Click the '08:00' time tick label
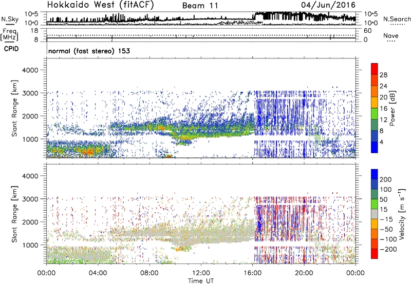The height and width of the screenshot is (284, 411). point(150,273)
